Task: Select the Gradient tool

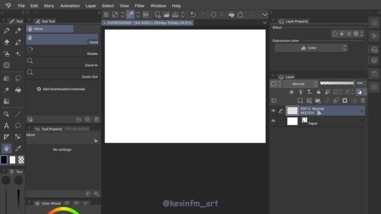Action: pyautogui.click(x=6, y=101)
